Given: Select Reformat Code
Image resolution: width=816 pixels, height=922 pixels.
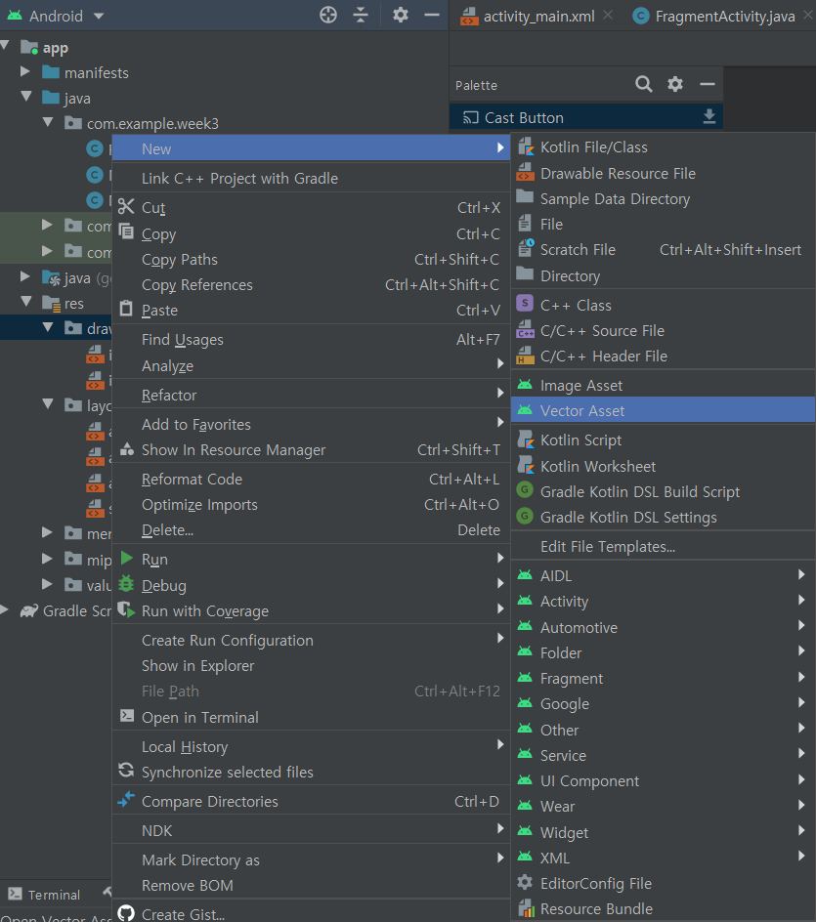Looking at the screenshot, I should point(311,480).
